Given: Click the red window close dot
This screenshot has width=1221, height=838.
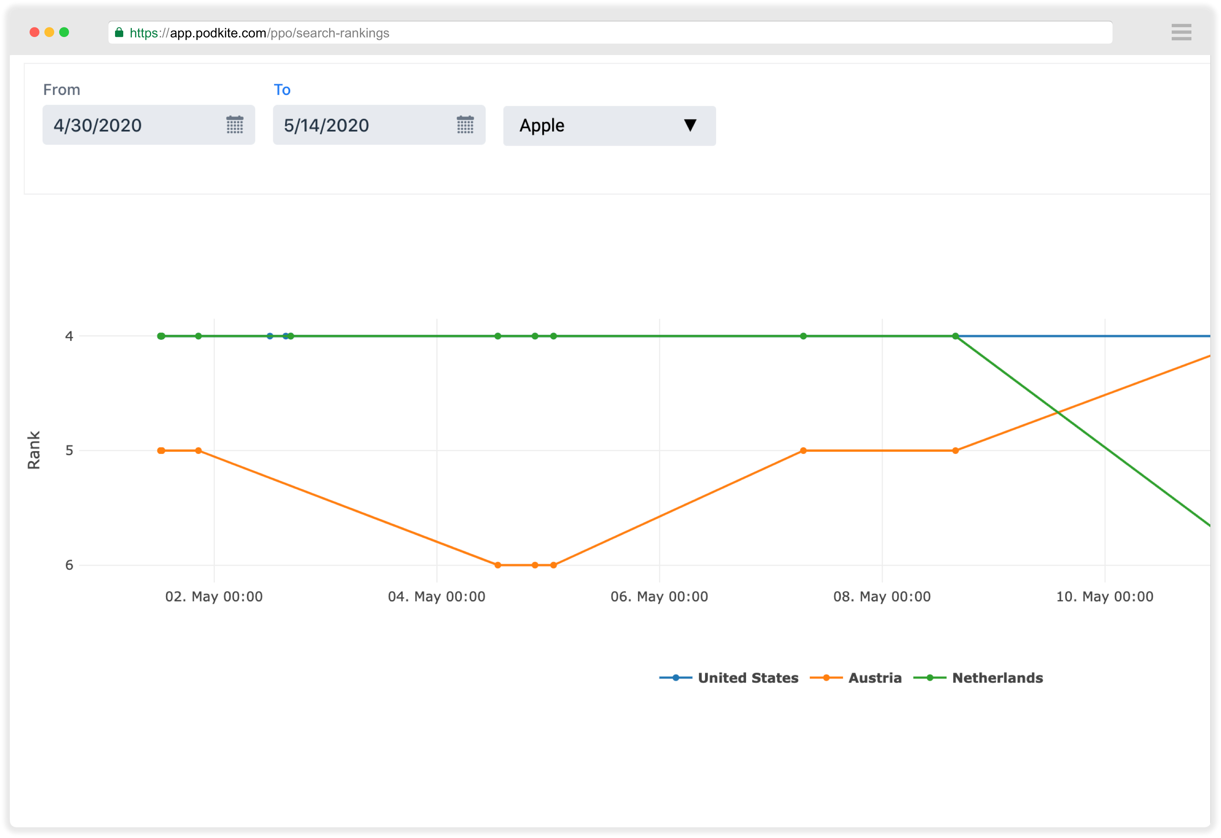Looking at the screenshot, I should [35, 32].
